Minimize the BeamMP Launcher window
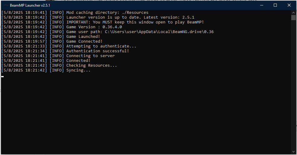This screenshot has width=297, height=155. point(262,5)
